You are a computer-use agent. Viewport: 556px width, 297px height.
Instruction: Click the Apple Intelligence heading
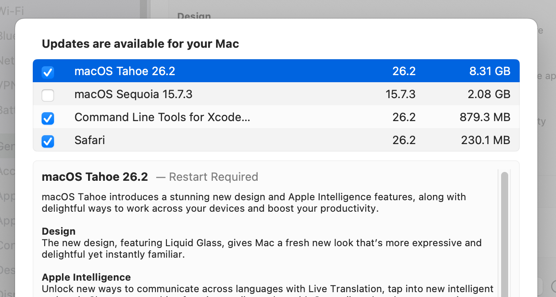coord(86,277)
